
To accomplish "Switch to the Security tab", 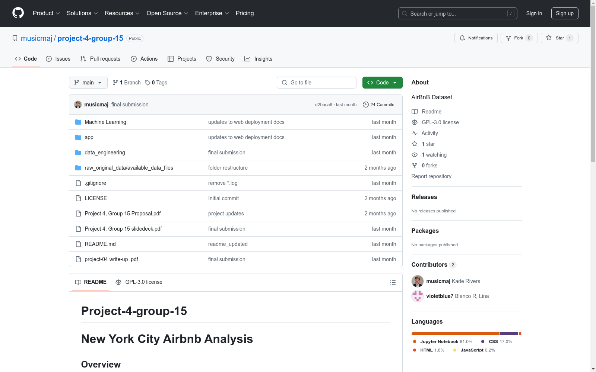I will [x=221, y=59].
